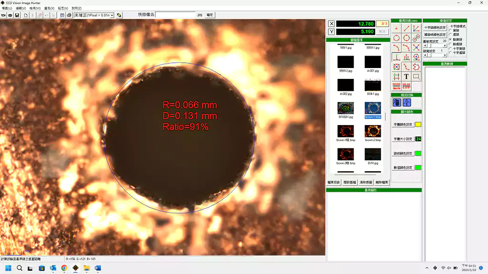Select the 點虛線 crosshair style option
Viewport: 488px width, 274px height.
coord(451,44)
